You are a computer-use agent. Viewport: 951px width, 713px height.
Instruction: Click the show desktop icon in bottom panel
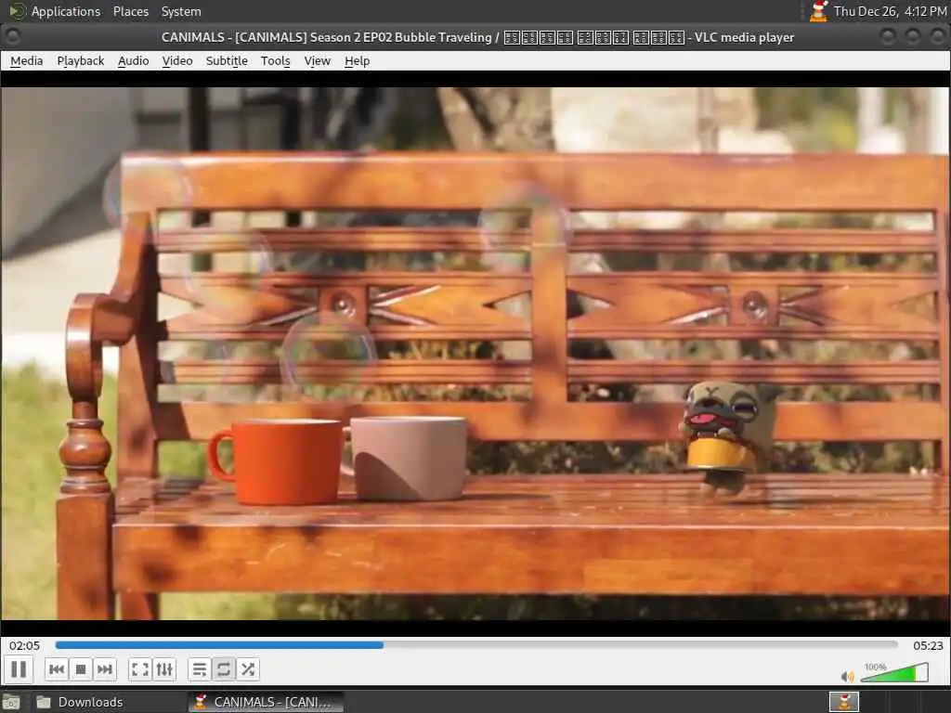coord(11,703)
